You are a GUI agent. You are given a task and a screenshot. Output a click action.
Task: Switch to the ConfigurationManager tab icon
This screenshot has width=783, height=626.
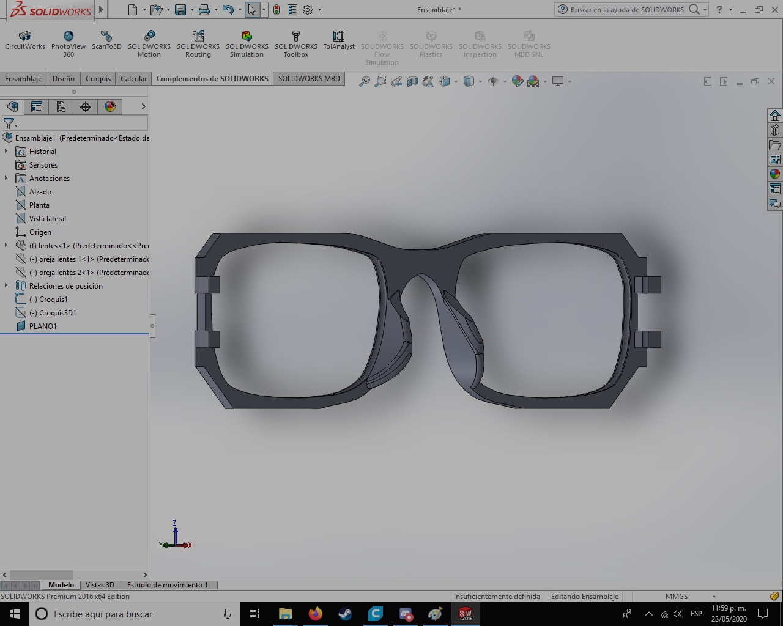61,107
